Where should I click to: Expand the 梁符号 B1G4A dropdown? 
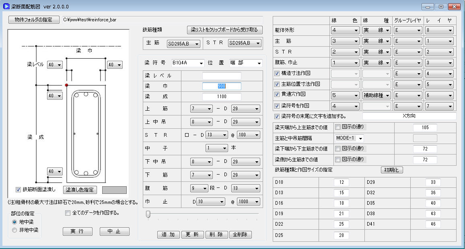click(x=188, y=63)
